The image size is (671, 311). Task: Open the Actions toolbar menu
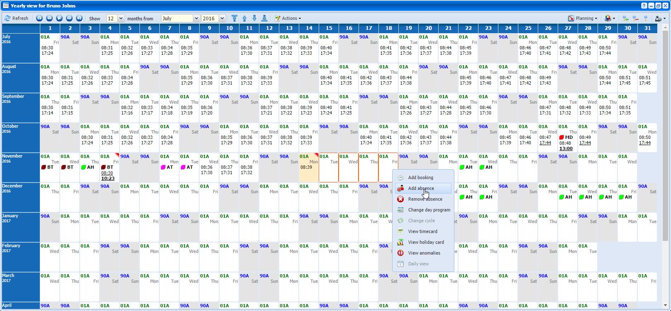[288, 18]
